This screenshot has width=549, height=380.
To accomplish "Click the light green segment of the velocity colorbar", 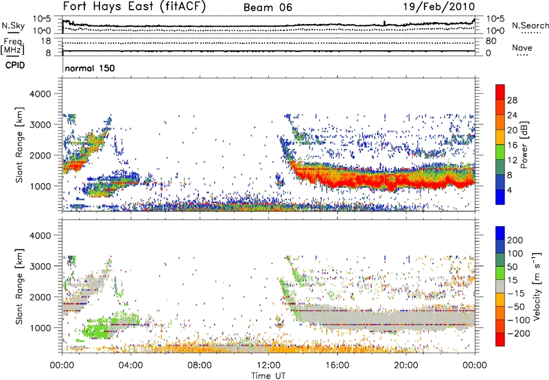I will click(x=500, y=273).
